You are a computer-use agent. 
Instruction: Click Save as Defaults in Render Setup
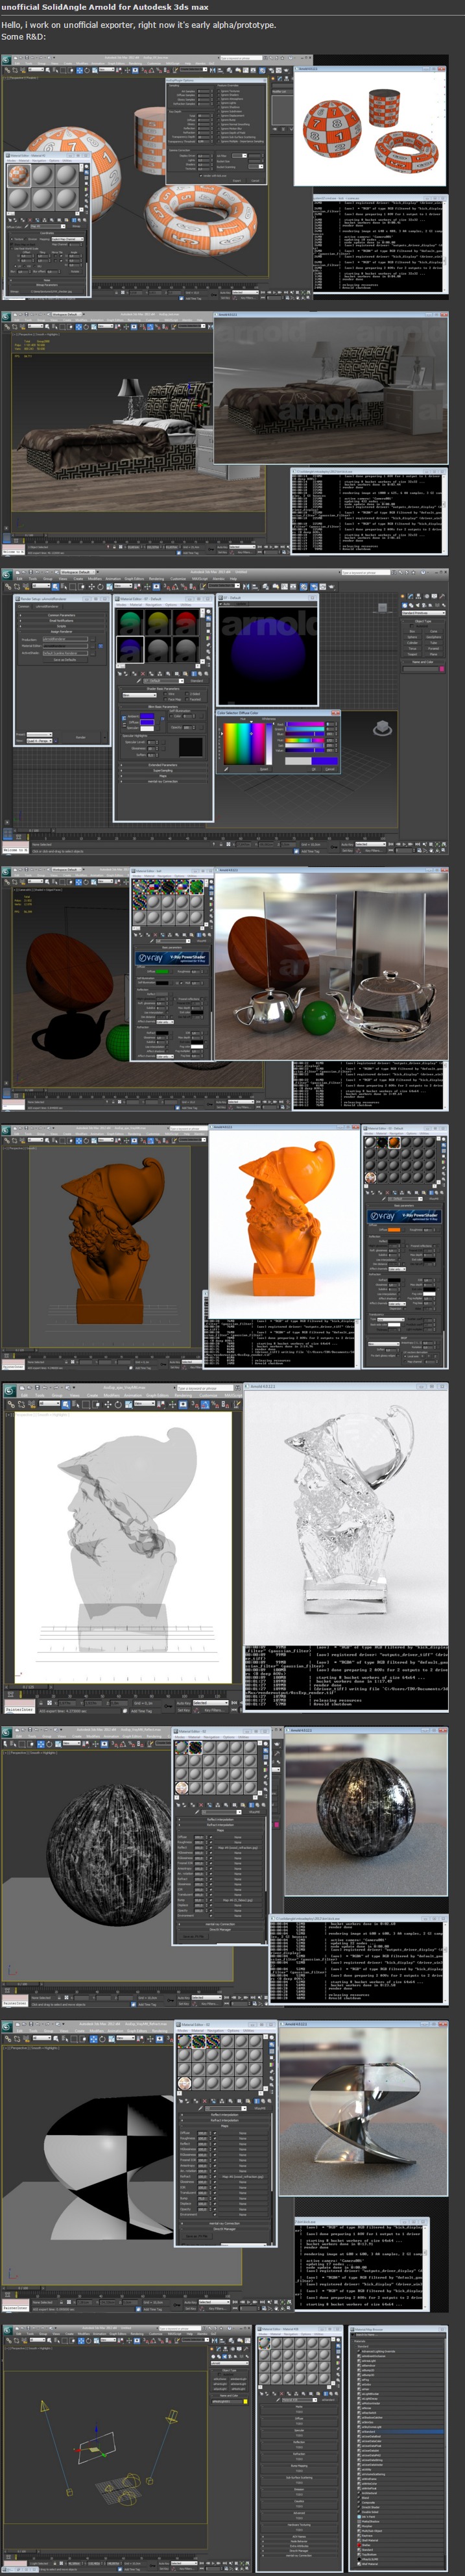pos(65,660)
